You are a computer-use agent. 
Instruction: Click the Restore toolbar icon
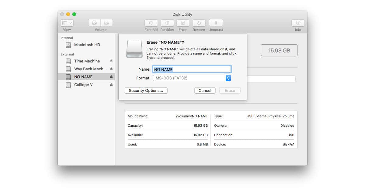click(199, 23)
